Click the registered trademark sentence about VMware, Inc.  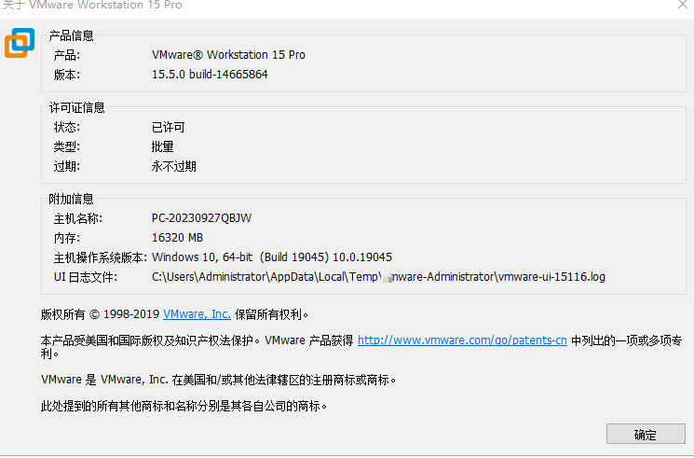(x=218, y=380)
